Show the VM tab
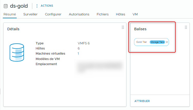This screenshot has height=110, width=193. pos(135,14)
